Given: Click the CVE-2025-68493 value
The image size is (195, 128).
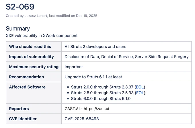Looking at the screenshot, I should pos(82,119).
